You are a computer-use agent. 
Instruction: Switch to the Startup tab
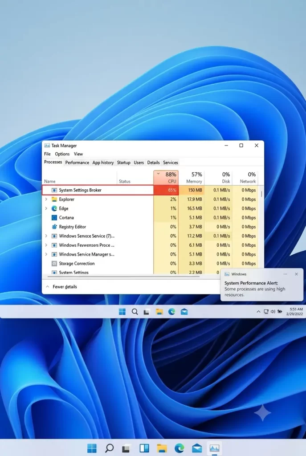[x=124, y=163]
